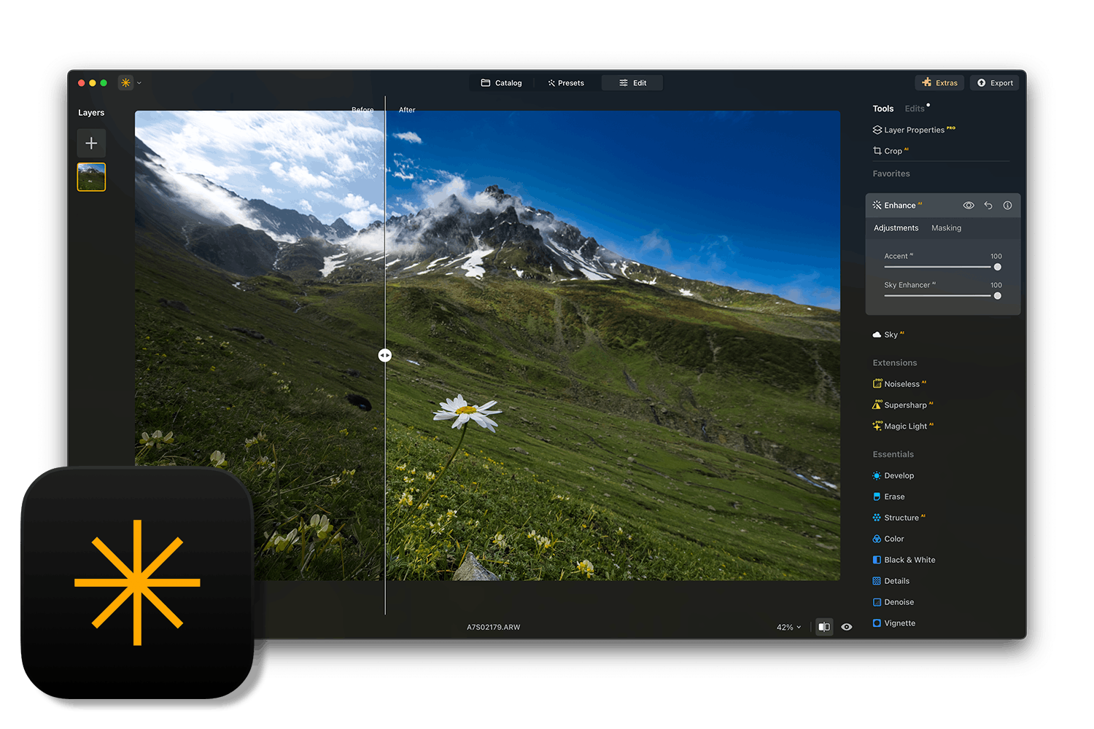Click the Essentials section heading
The image size is (1094, 729).
(x=893, y=455)
